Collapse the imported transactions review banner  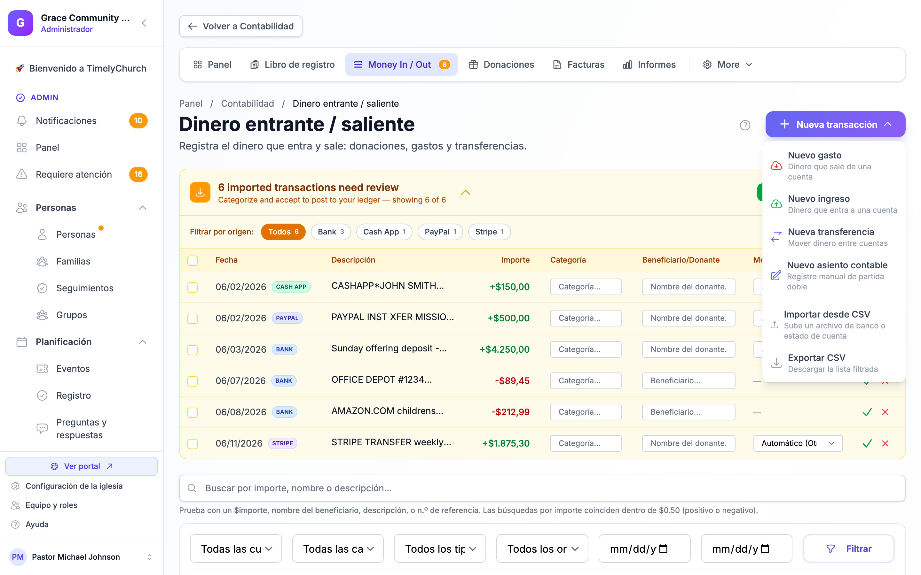coord(465,193)
